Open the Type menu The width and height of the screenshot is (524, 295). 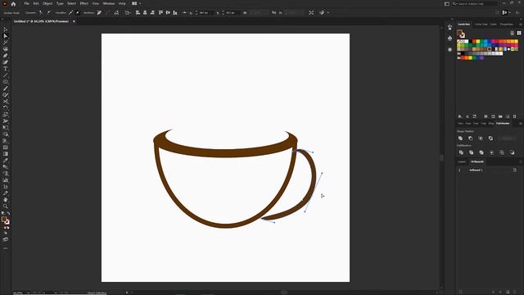click(x=60, y=3)
